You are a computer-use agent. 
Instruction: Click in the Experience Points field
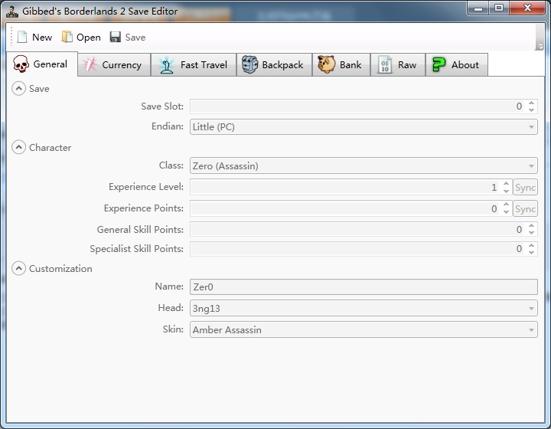pos(345,209)
